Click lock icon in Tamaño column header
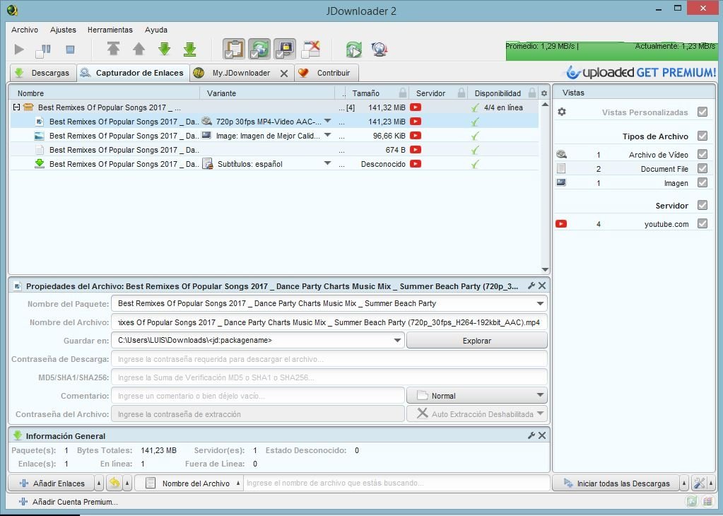723x516 pixels. (403, 93)
